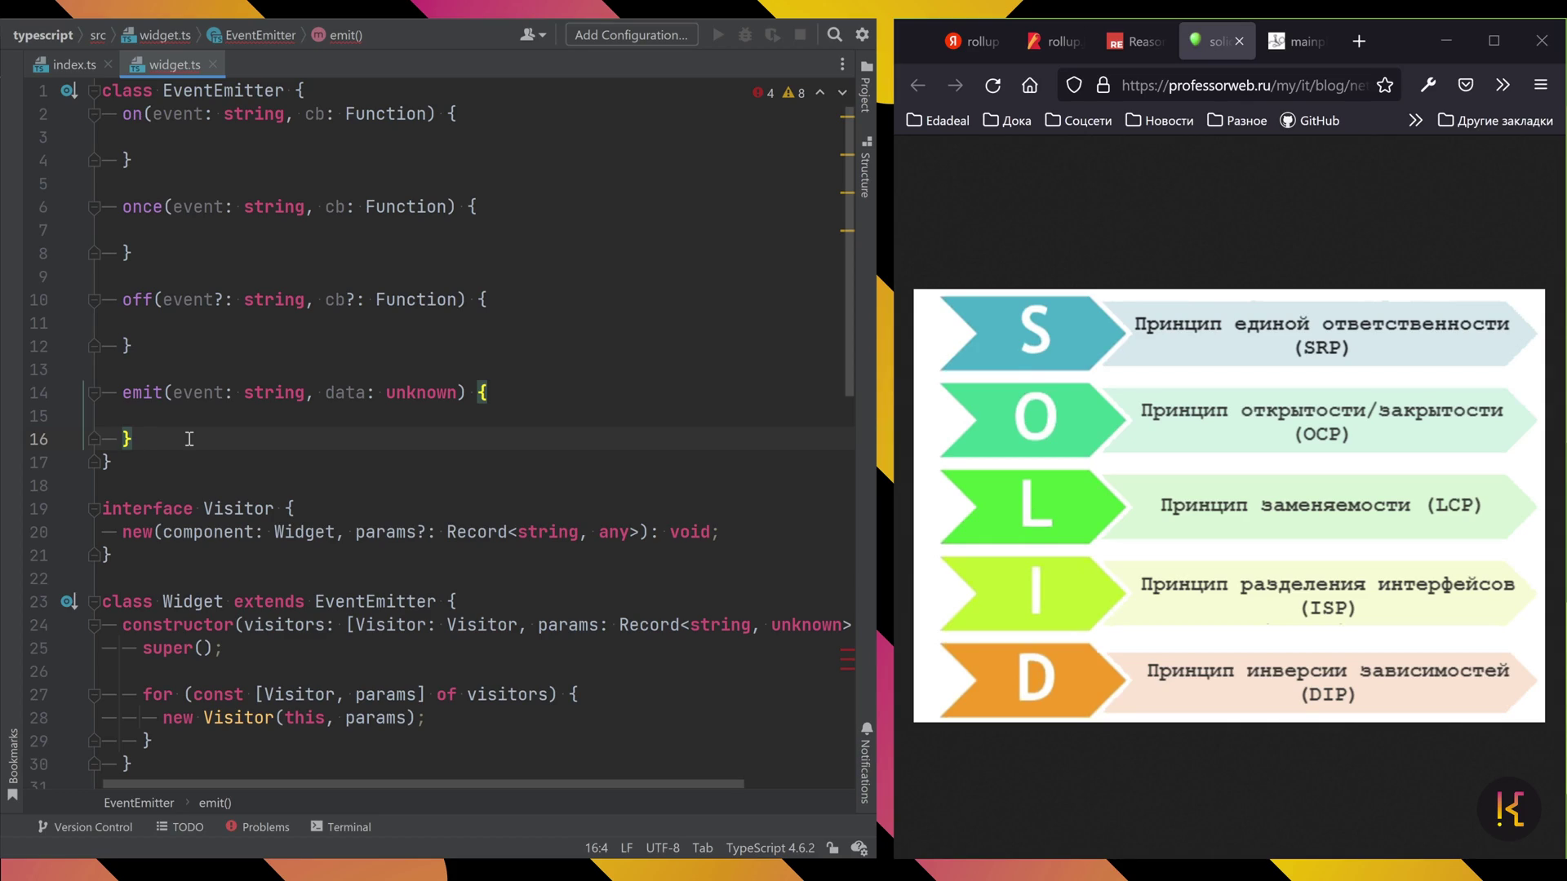The width and height of the screenshot is (1567, 881).
Task: Click the Search Everywhere magnifier icon
Action: tap(834, 34)
